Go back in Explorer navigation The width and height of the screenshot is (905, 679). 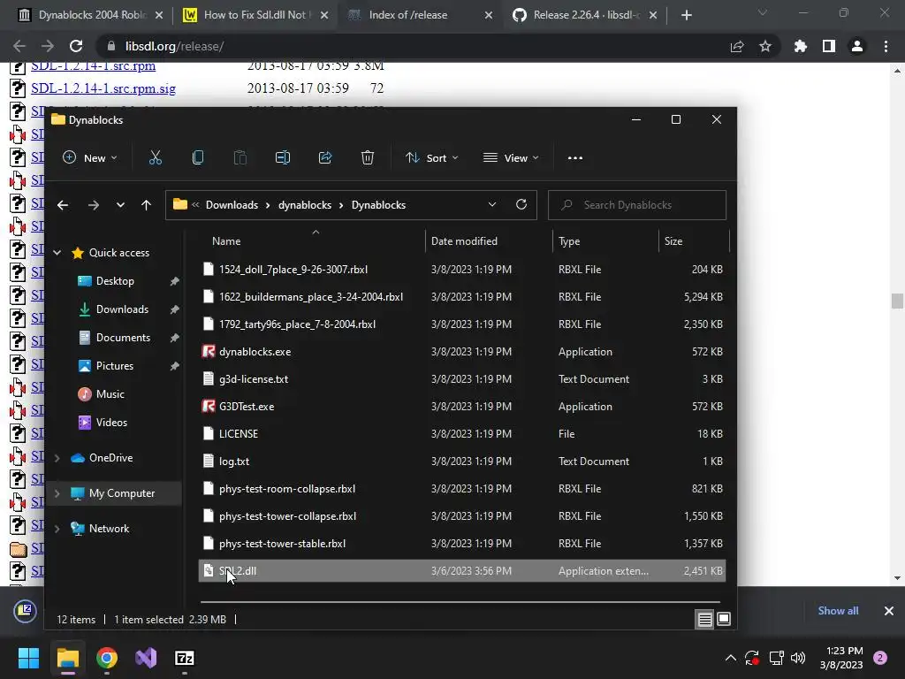tap(63, 205)
